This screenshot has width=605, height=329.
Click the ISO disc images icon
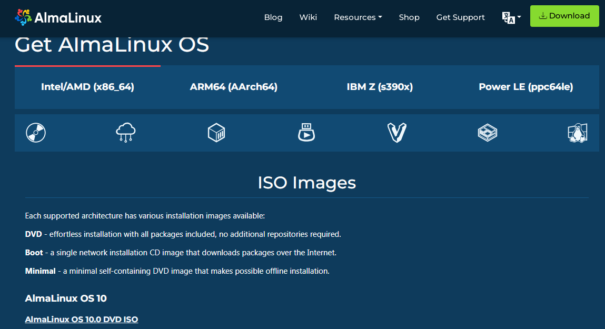coord(36,133)
